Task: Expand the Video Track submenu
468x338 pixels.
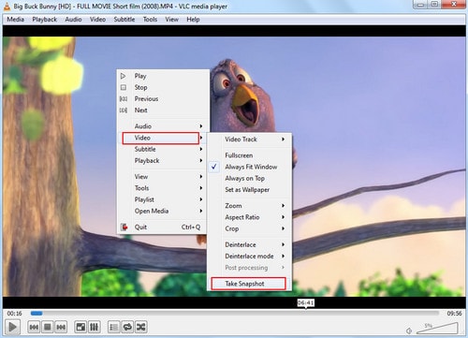Action: (249, 140)
